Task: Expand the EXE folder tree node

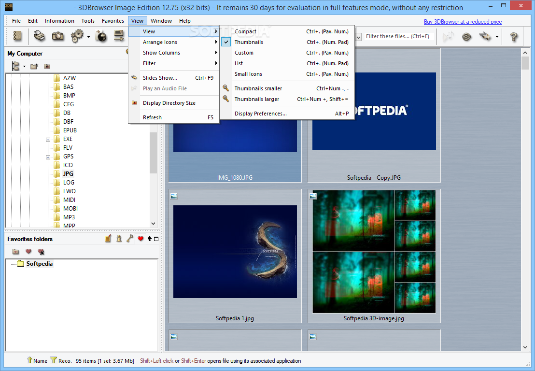Action: click(48, 140)
